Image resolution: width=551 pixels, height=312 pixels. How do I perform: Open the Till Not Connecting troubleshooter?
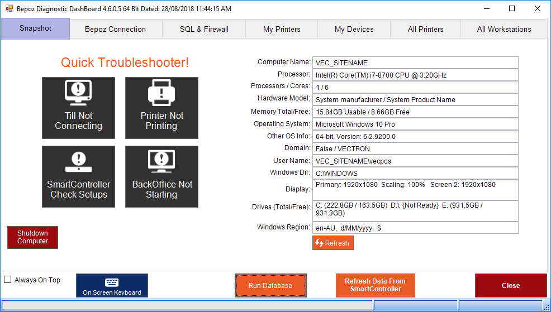coord(78,108)
